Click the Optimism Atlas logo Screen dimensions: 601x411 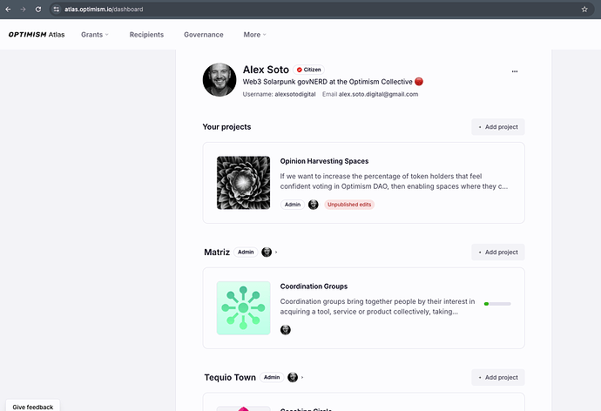(36, 35)
